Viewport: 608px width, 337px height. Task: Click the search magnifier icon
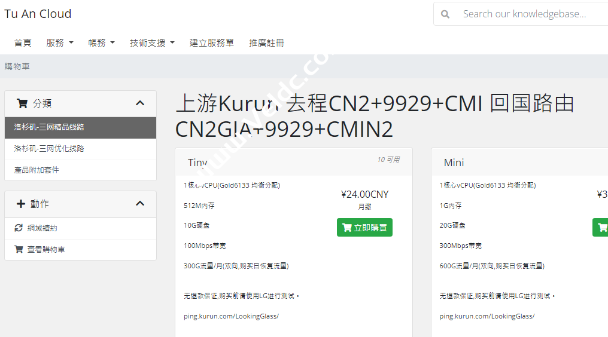coord(445,14)
